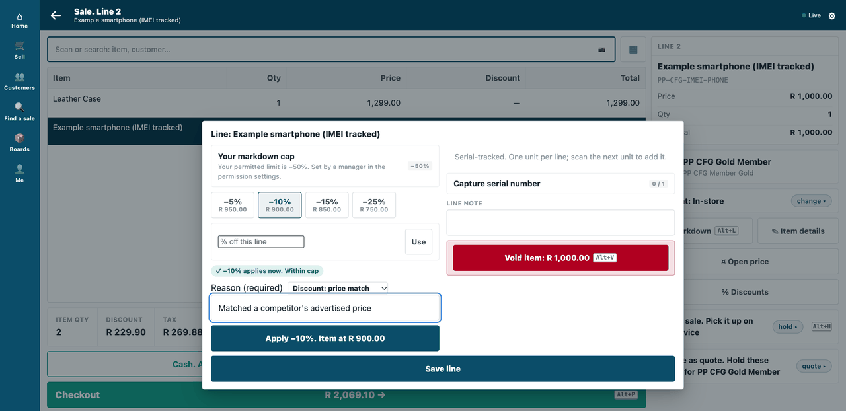
Task: Open the Me profile icon
Action: pyautogui.click(x=20, y=168)
